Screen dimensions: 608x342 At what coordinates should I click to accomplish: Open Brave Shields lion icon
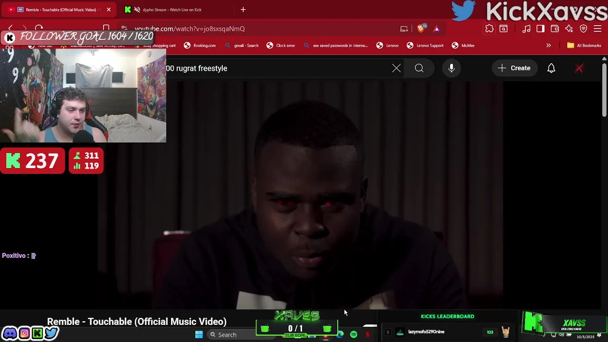[421, 28]
